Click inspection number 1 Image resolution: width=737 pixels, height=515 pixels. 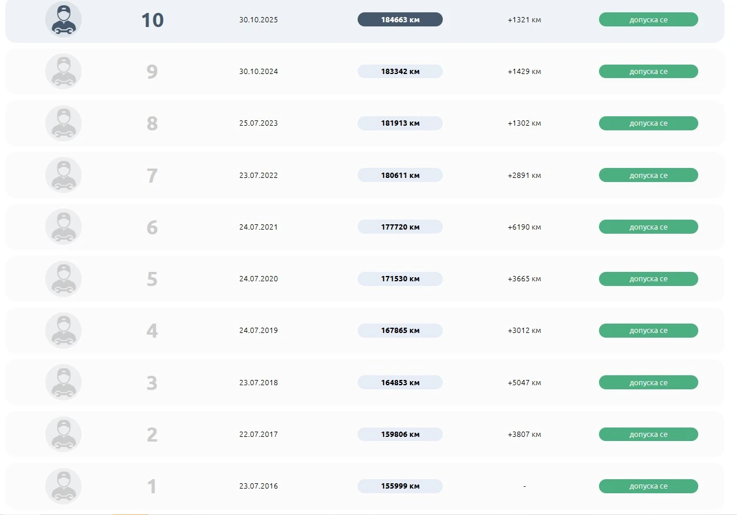(x=152, y=487)
